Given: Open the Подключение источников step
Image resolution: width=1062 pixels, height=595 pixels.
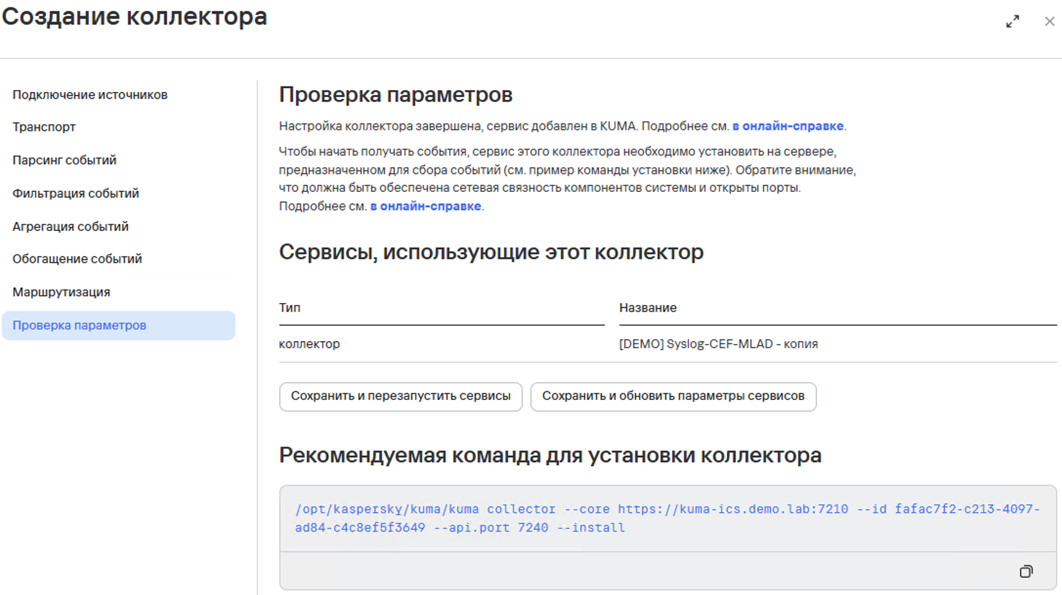Looking at the screenshot, I should [90, 95].
